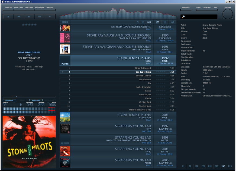The image size is (236, 171).
Task: Open the PL panel tab
Action: pos(183,166)
